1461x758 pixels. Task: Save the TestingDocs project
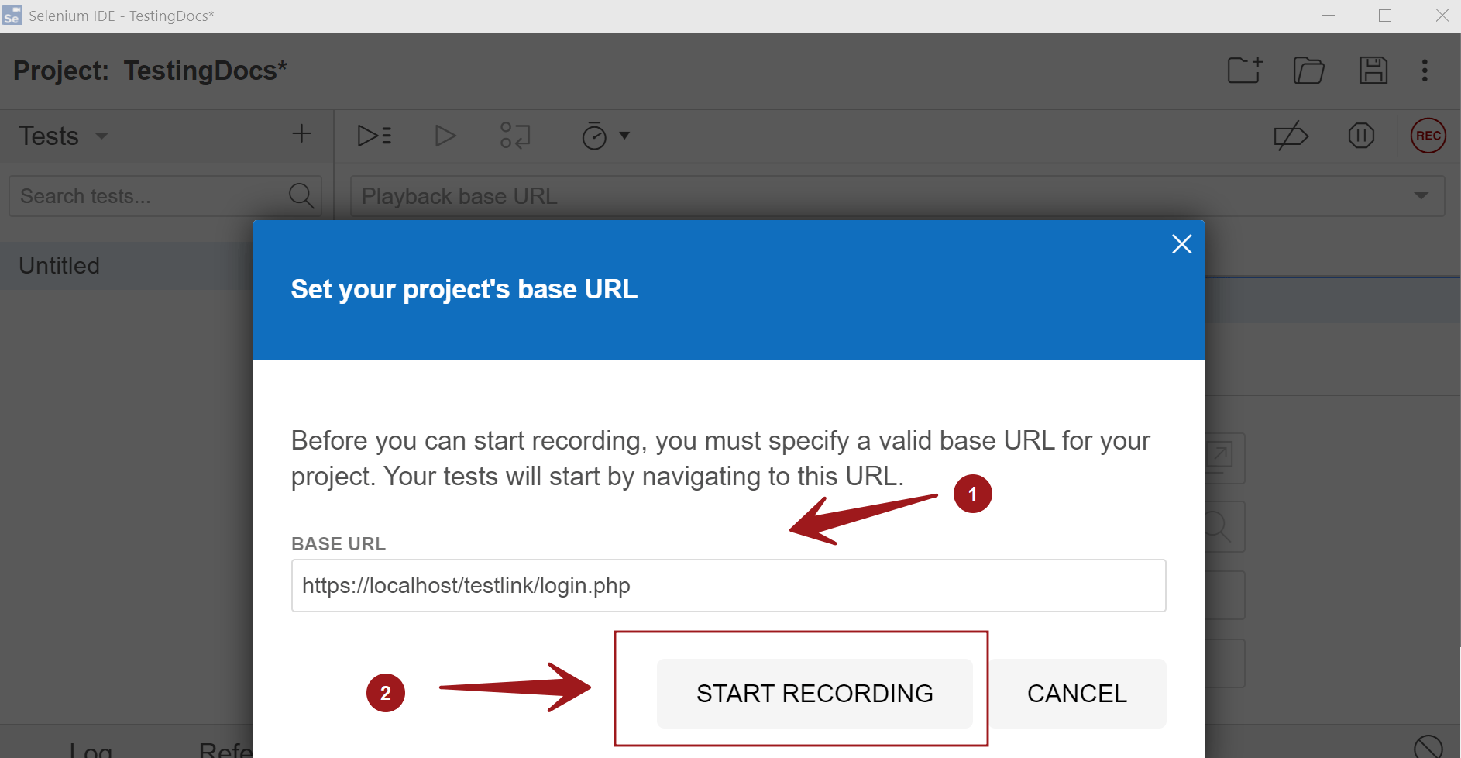coord(1373,71)
